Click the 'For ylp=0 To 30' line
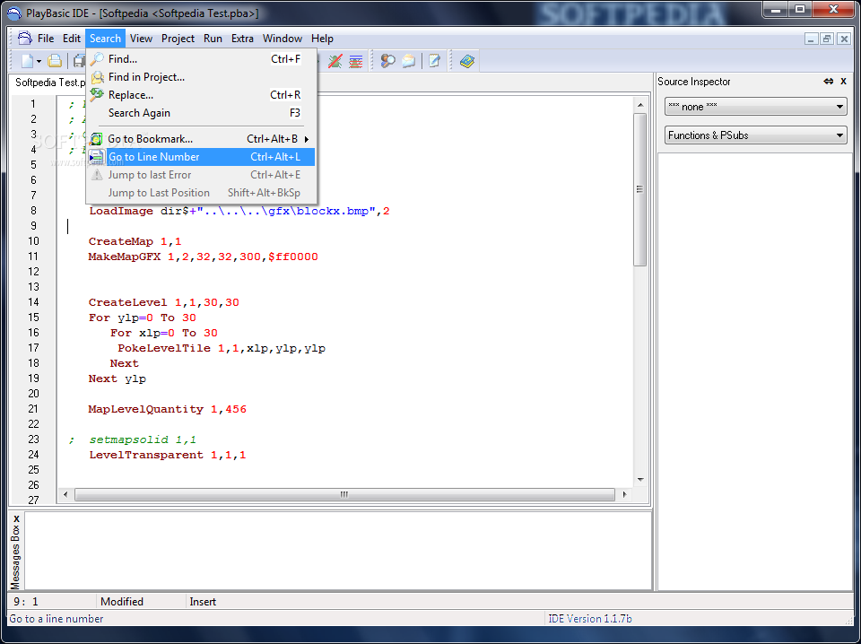Viewport: 861px width, 644px height. pos(143,318)
